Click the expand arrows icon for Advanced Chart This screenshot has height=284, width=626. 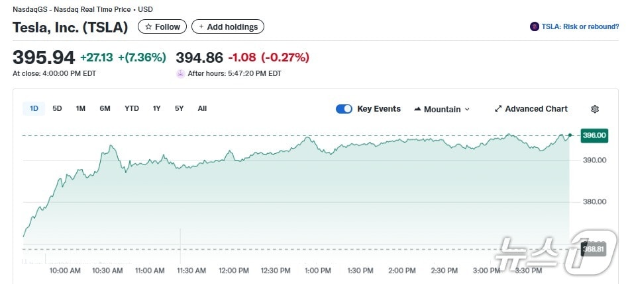(x=498, y=109)
